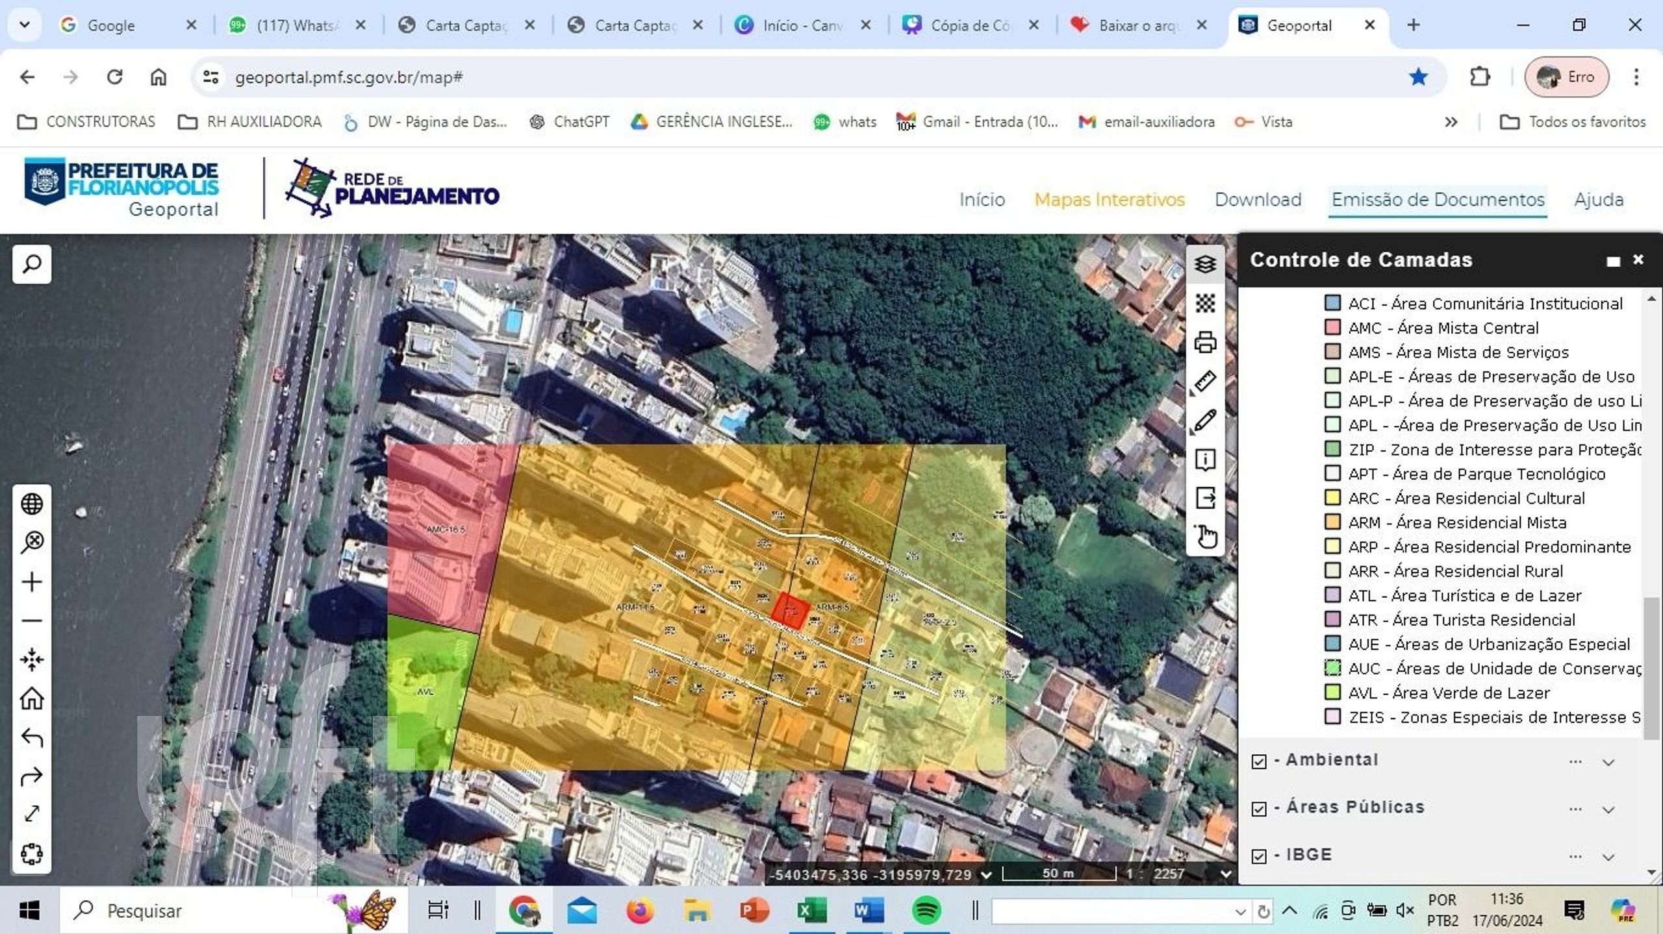
Task: Toggle the IBGE layer group checkbox
Action: click(1259, 856)
